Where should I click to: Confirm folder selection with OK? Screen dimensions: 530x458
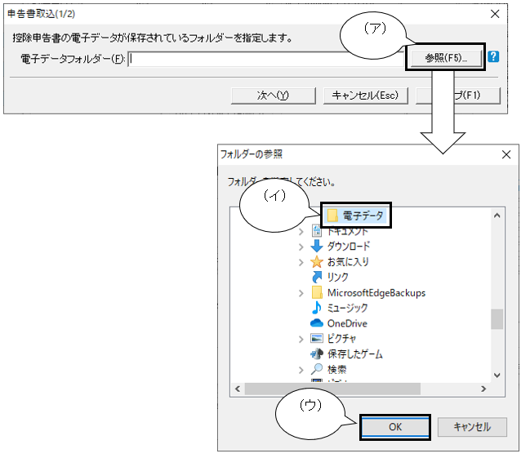click(395, 427)
